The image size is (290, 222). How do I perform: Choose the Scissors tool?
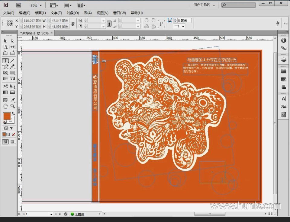click(x=5, y=86)
